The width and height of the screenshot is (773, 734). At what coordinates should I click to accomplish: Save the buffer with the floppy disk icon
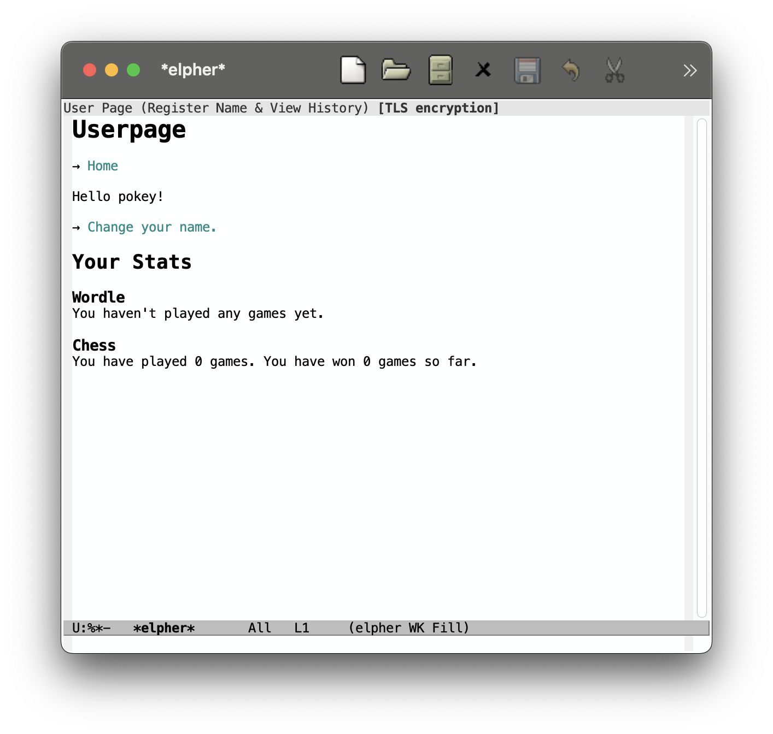(x=527, y=70)
